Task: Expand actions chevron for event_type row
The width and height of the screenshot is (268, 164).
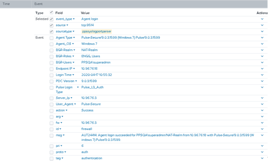Action: point(262,19)
